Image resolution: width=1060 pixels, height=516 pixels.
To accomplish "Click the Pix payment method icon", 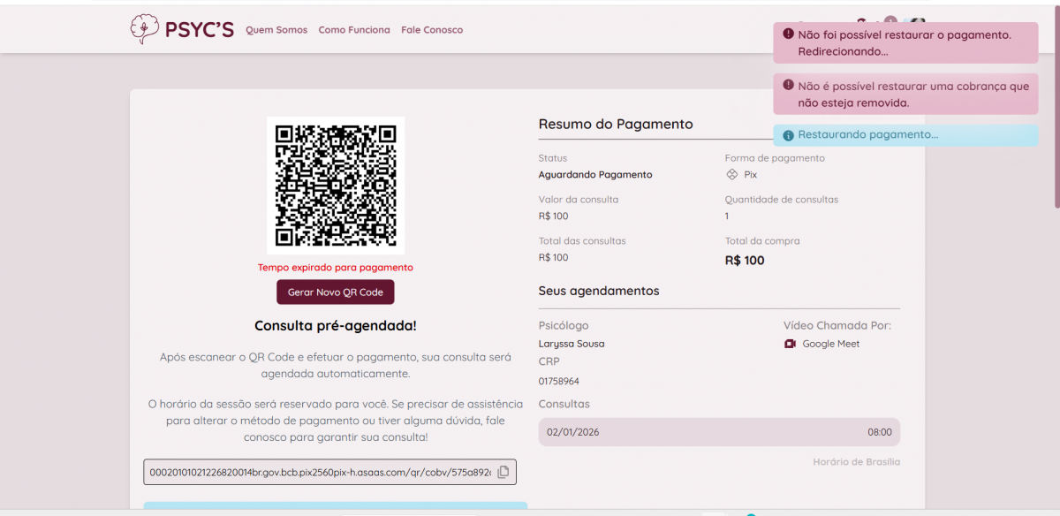I will pyautogui.click(x=731, y=175).
